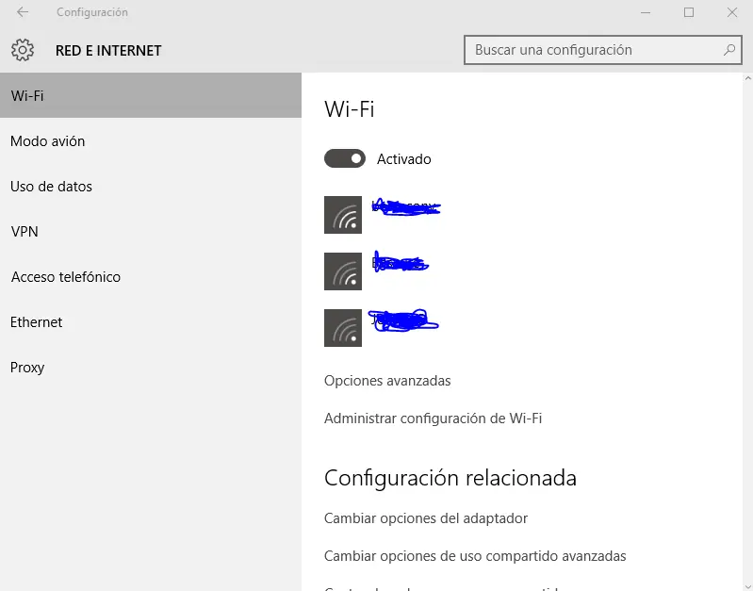Select the VPN section
Viewport: 753px width, 591px height.
pos(151,232)
